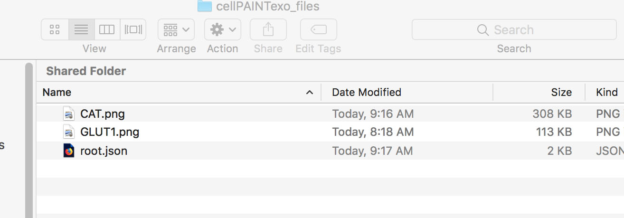Viewport: 624px width, 218px height.
Task: Select the GLUT1.png file icon
Action: pos(69,132)
